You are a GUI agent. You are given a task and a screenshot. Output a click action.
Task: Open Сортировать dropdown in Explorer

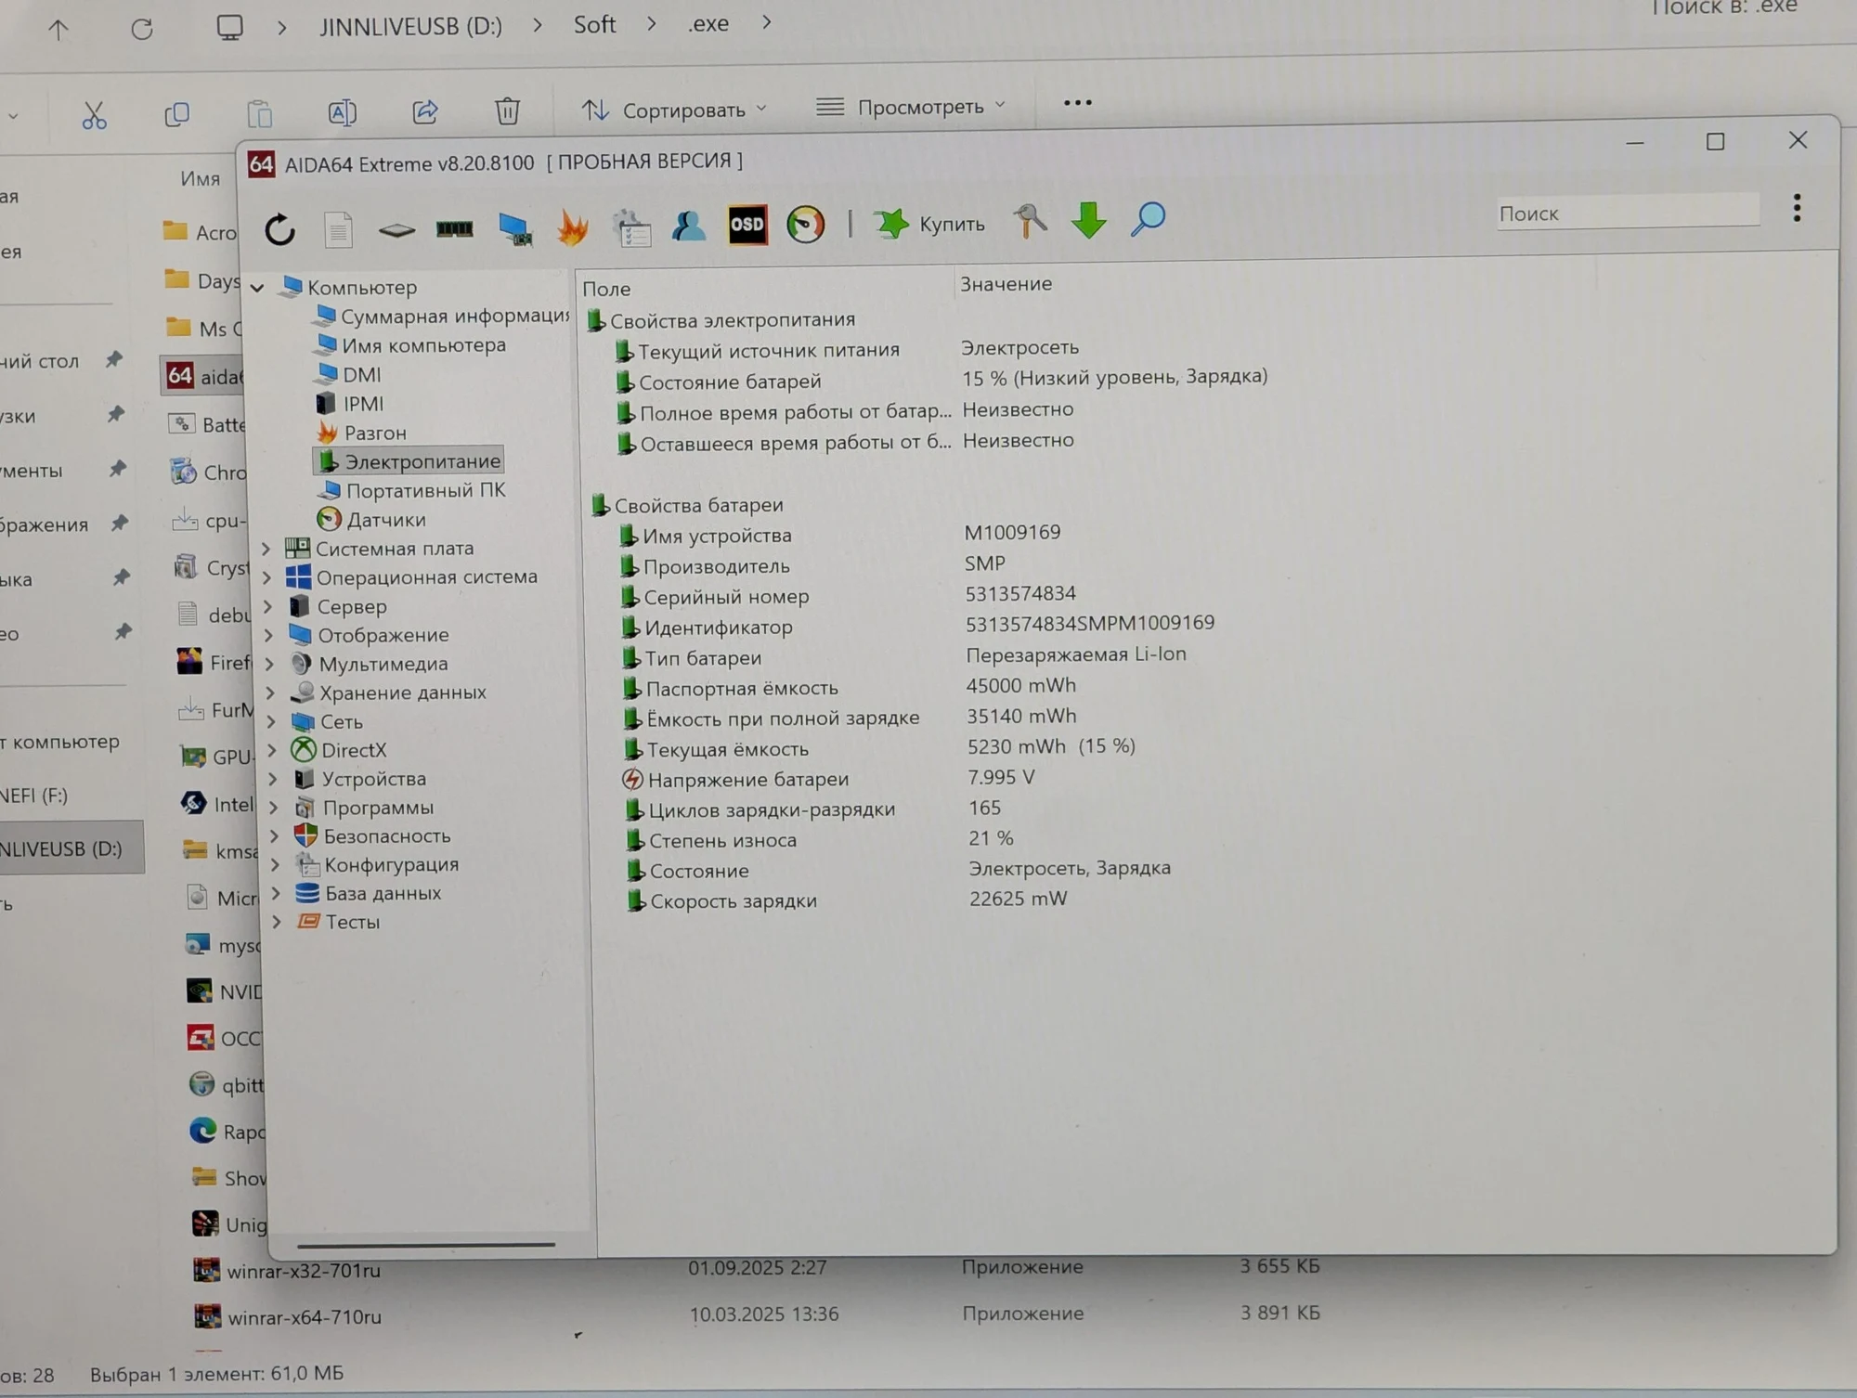click(x=674, y=110)
